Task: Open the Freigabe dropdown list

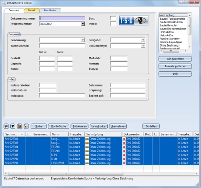Action: click(143, 40)
